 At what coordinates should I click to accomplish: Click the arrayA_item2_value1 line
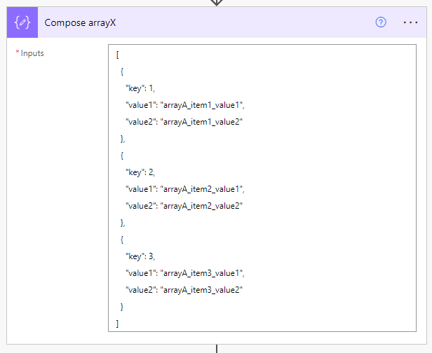(185, 189)
